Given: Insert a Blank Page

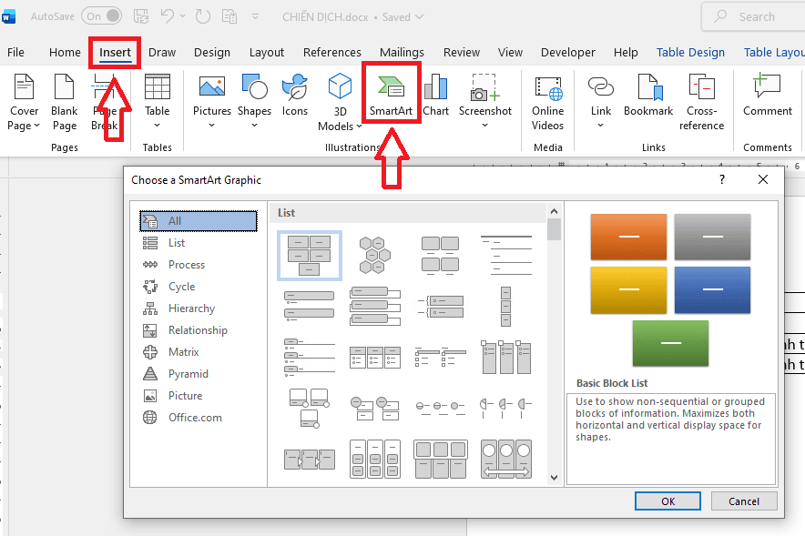Looking at the screenshot, I should coord(65,102).
